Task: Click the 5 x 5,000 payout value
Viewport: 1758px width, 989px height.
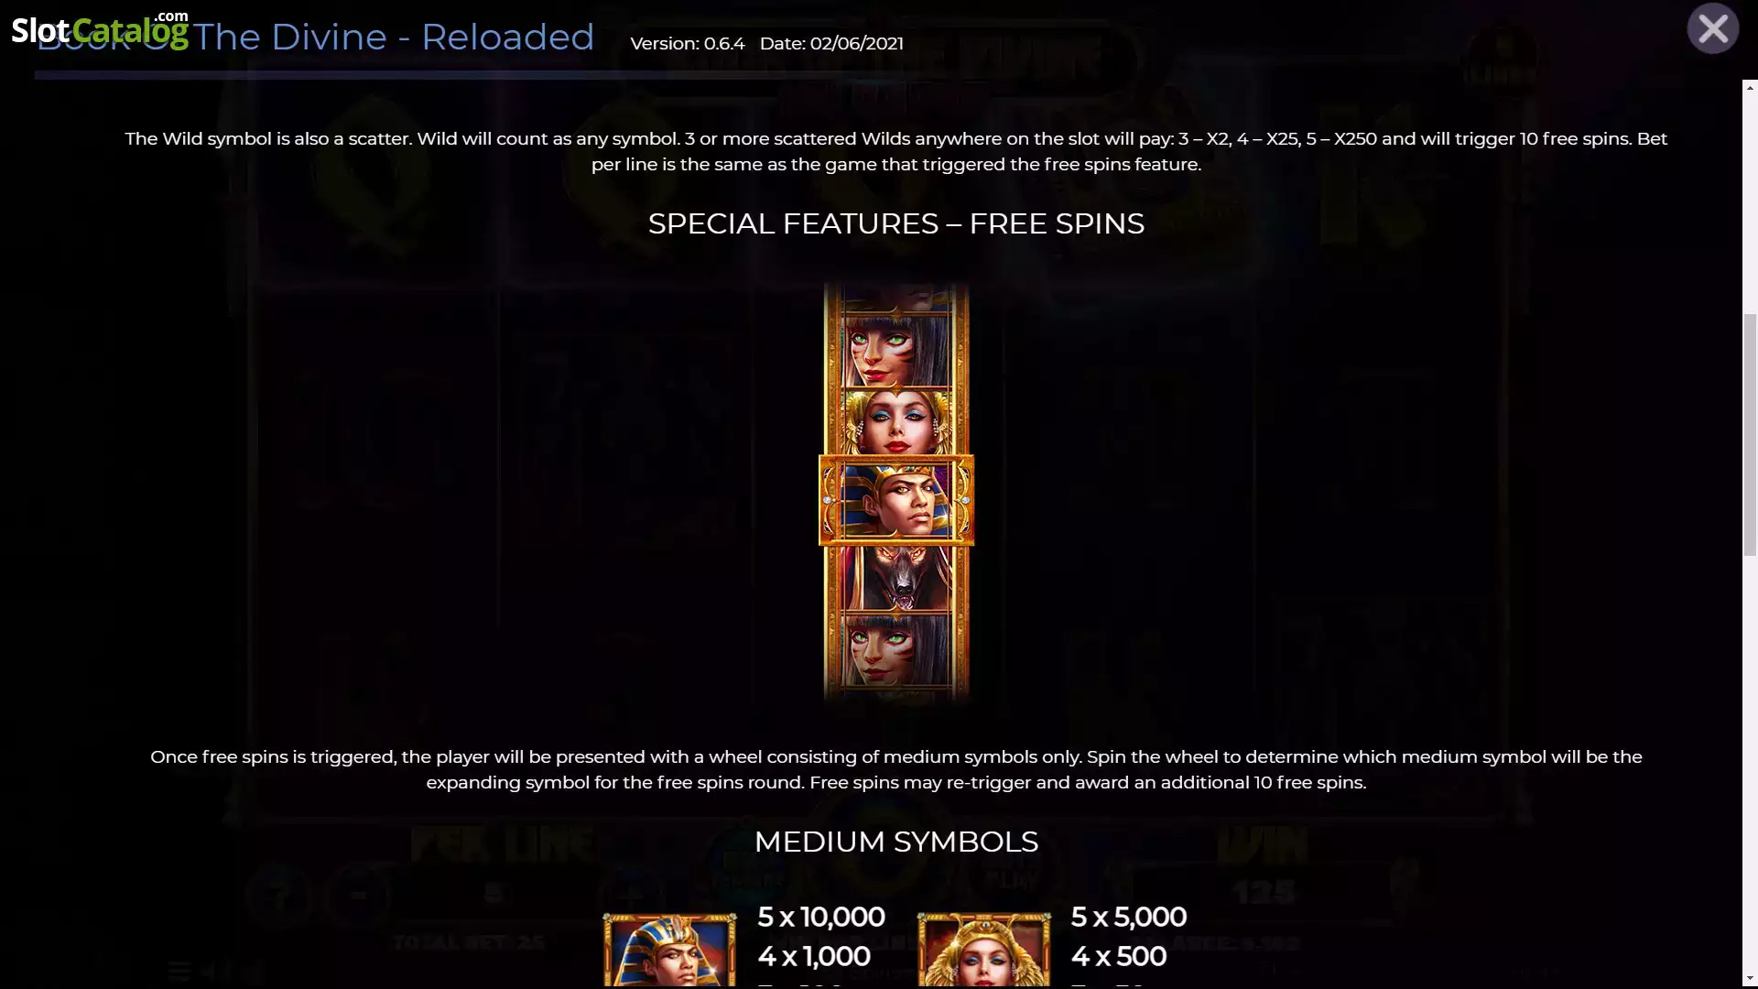Action: 1129,917
